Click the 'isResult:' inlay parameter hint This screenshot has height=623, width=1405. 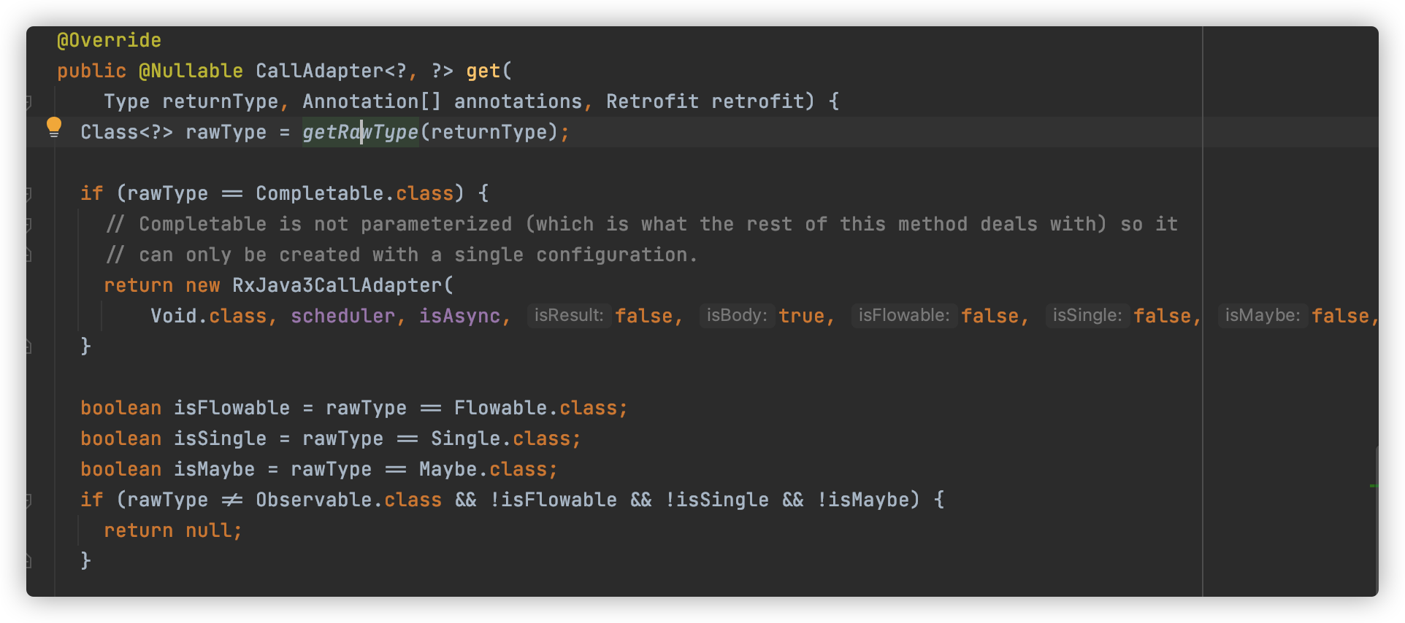569,316
